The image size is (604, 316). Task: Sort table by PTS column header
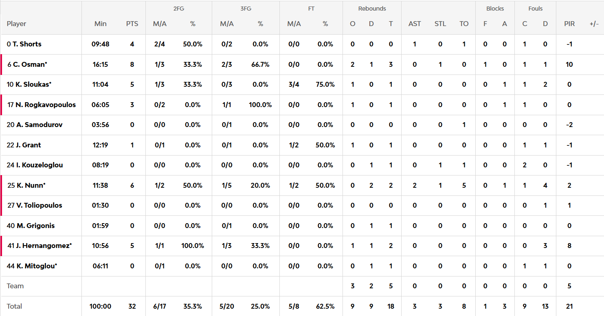132,24
